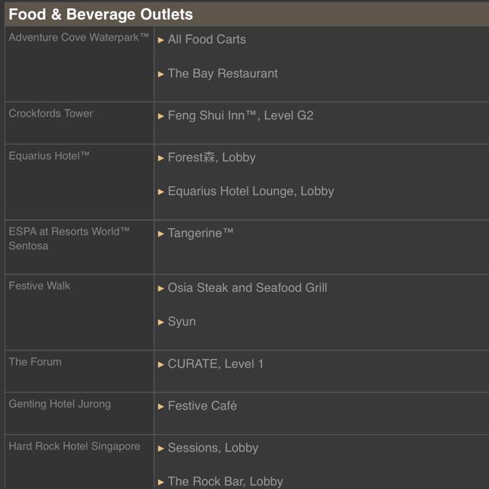Click the arrow beside Feng Shui Inn

161,116
